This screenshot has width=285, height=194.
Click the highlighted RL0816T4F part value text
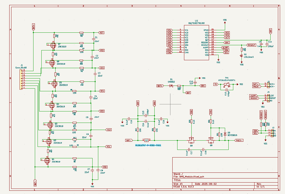148,145
